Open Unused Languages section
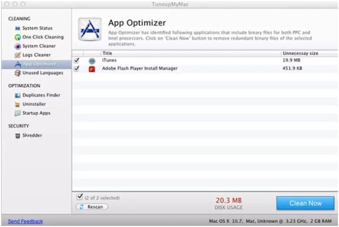The width and height of the screenshot is (339, 227). click(x=43, y=73)
